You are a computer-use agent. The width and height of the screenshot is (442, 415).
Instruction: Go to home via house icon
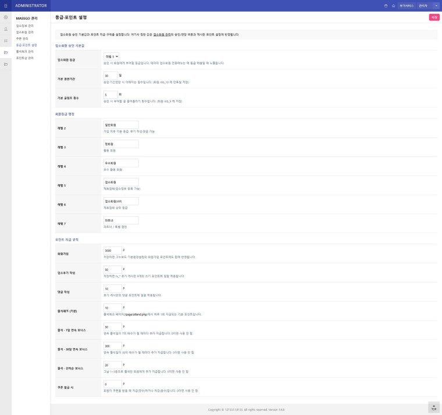coord(394,6)
